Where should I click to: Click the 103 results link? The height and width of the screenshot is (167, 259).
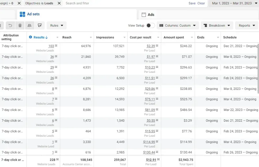[x=51, y=46]
